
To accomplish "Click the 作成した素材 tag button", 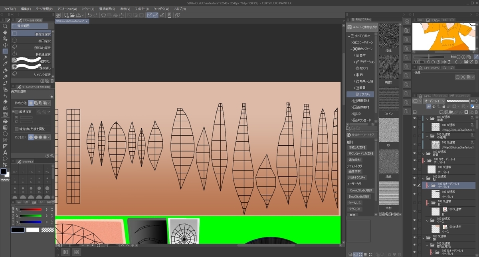I will [357, 147].
